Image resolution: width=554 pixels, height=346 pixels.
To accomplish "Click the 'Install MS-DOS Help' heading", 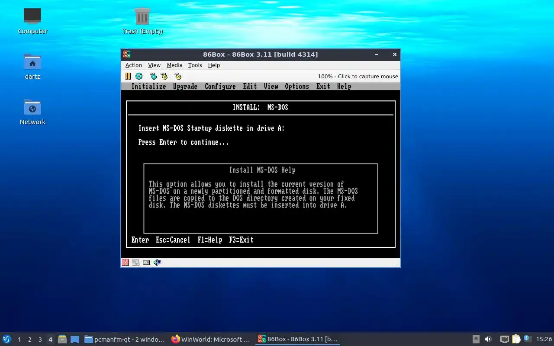I will coord(262,170).
